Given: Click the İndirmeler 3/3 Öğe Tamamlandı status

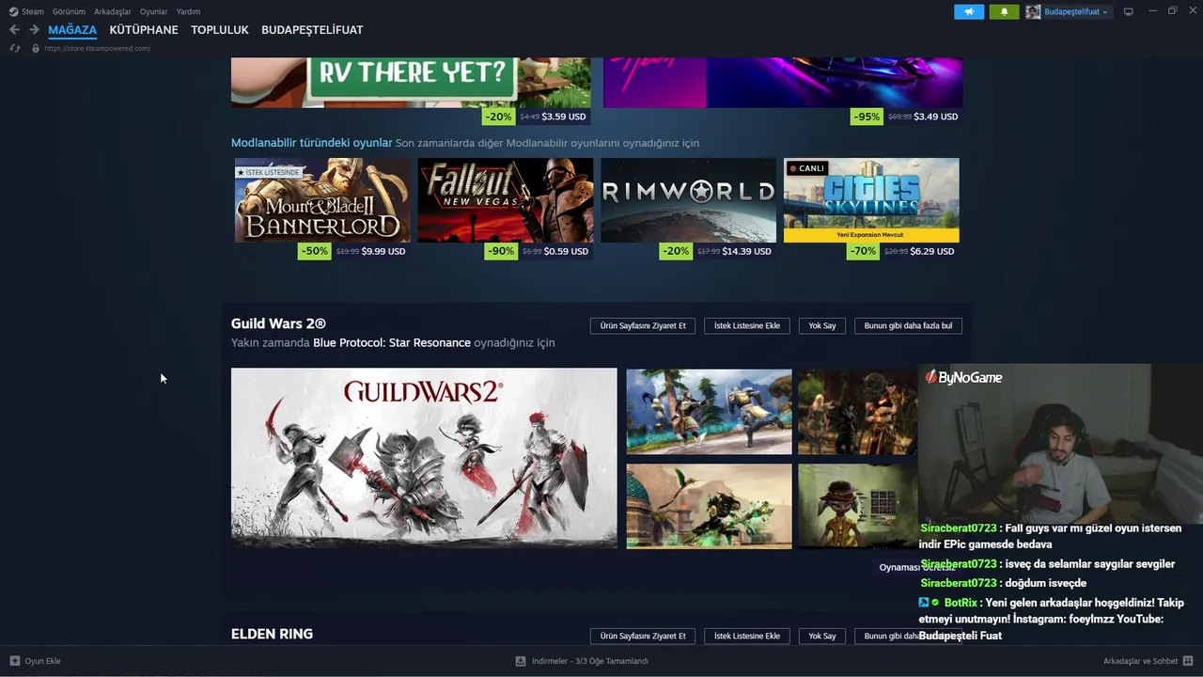Looking at the screenshot, I should [590, 661].
